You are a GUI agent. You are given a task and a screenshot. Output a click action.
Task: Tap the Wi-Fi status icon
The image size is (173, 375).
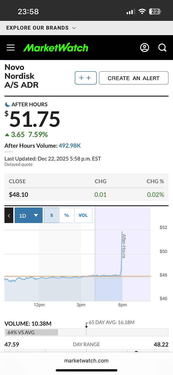[142, 12]
